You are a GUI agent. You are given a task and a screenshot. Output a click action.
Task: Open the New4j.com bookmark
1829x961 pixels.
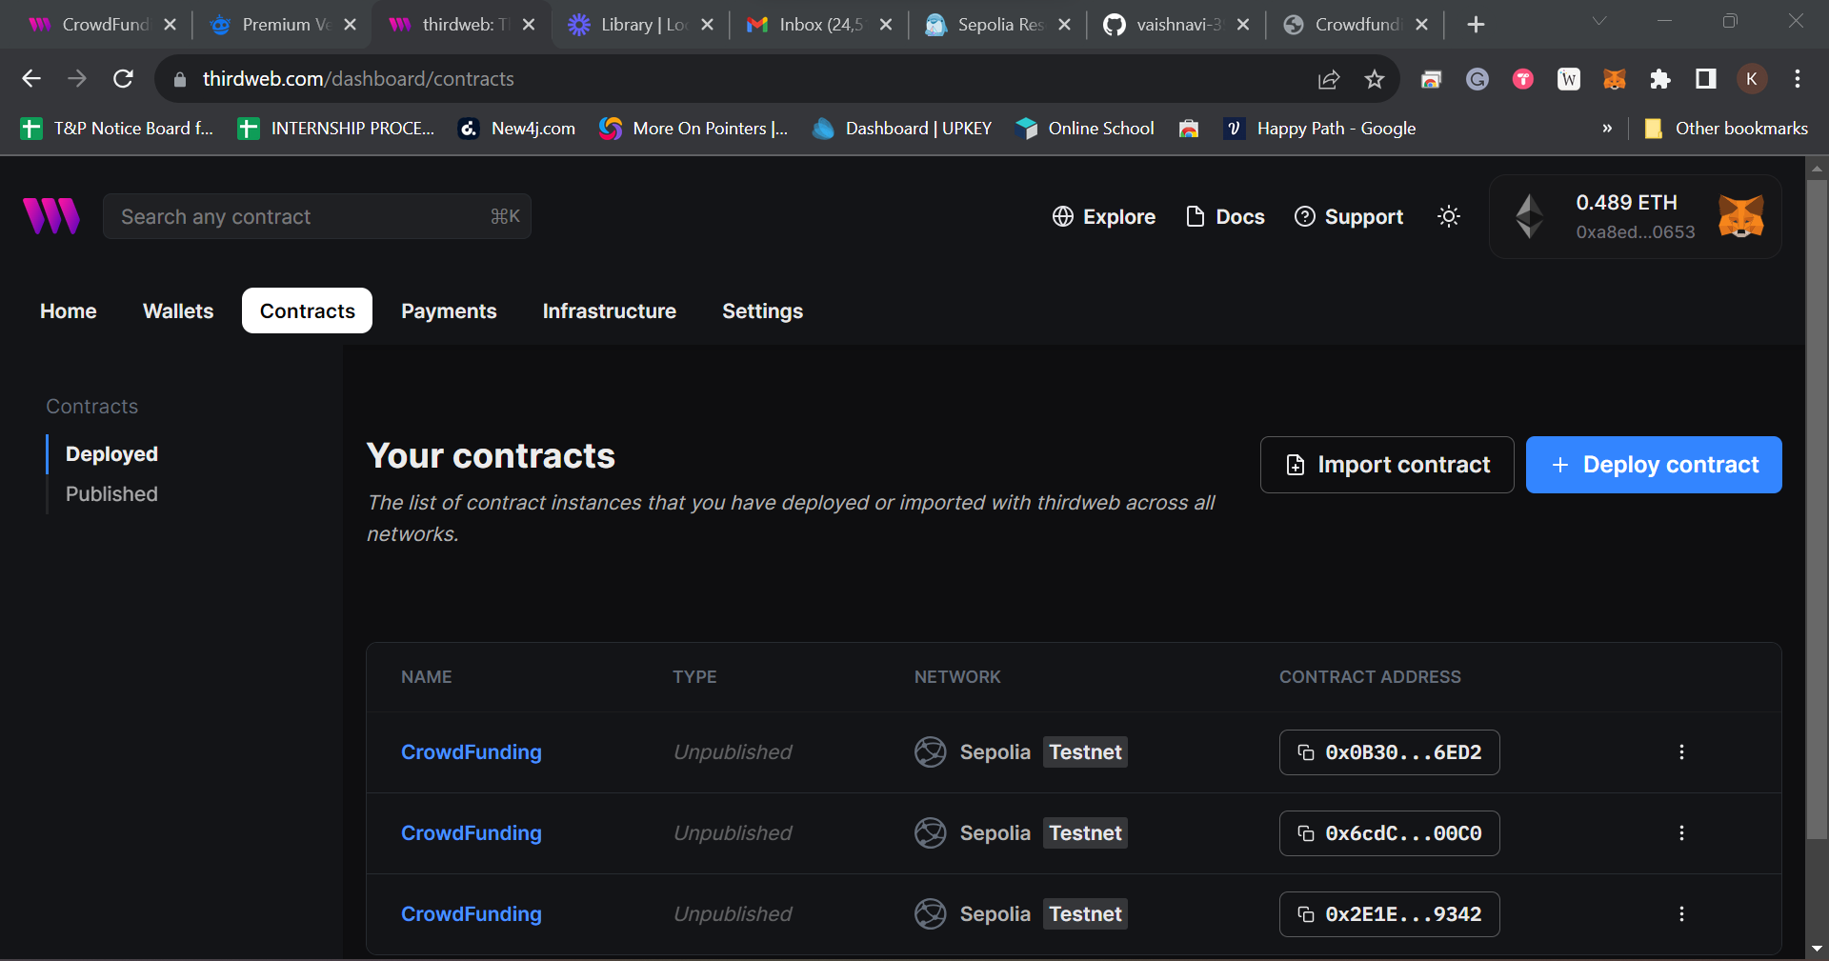[517, 129]
